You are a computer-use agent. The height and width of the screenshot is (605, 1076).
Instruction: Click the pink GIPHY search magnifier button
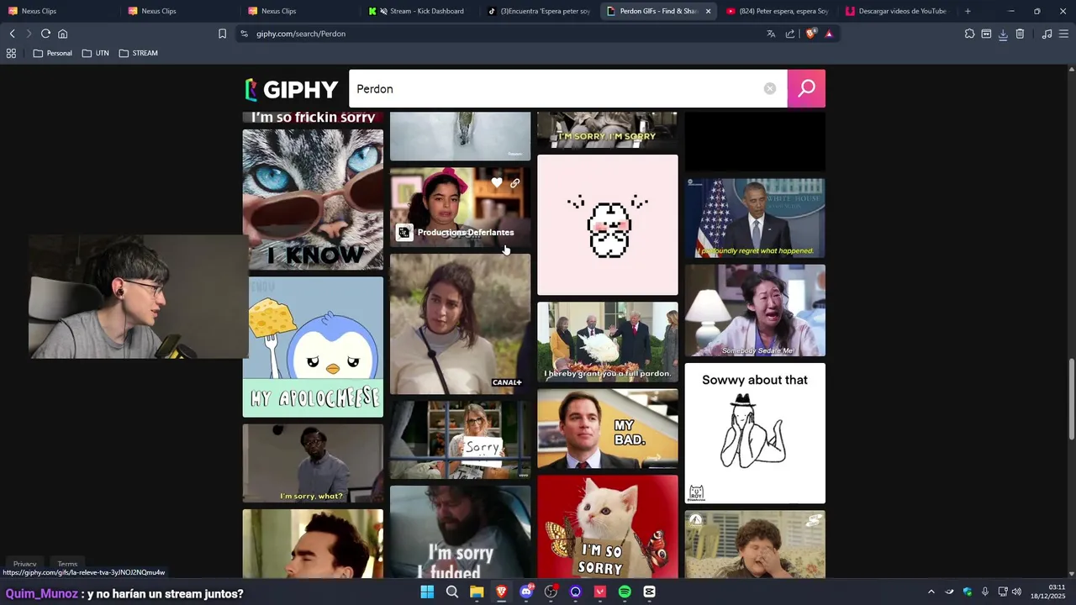806,88
